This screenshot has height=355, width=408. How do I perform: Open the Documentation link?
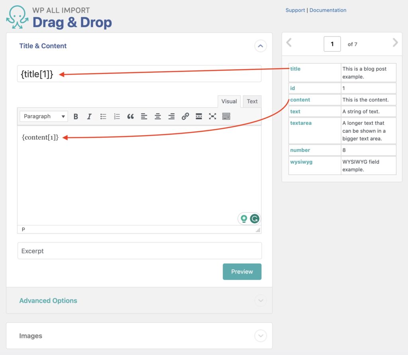(328, 10)
